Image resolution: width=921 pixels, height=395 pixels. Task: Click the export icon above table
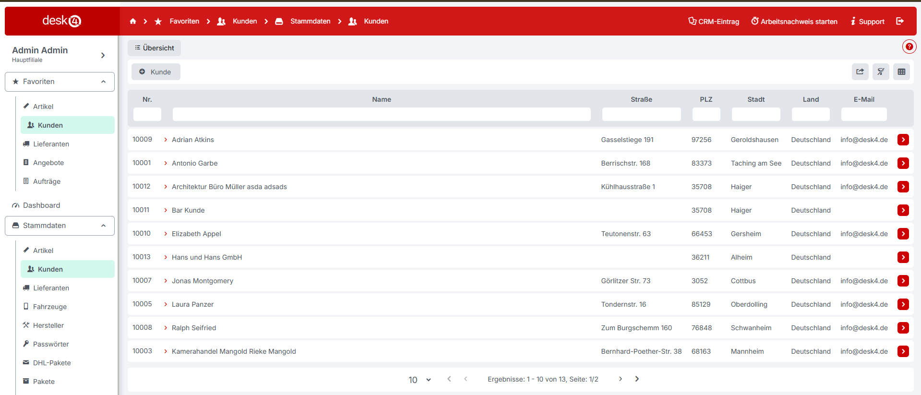(x=860, y=72)
